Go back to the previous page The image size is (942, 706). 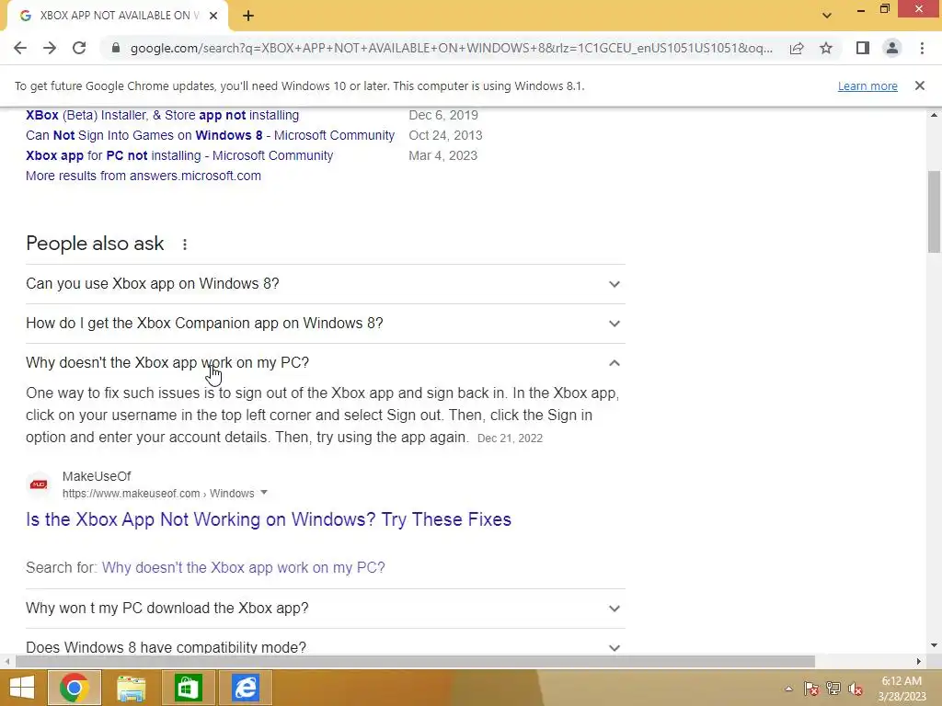point(20,48)
